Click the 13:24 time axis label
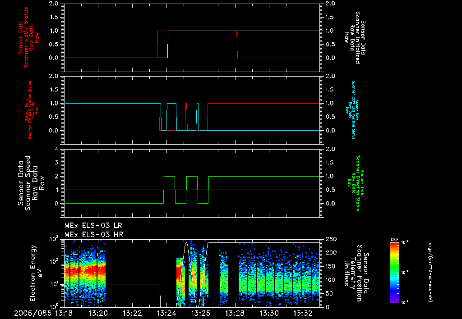The image size is (462, 319). (x=166, y=314)
